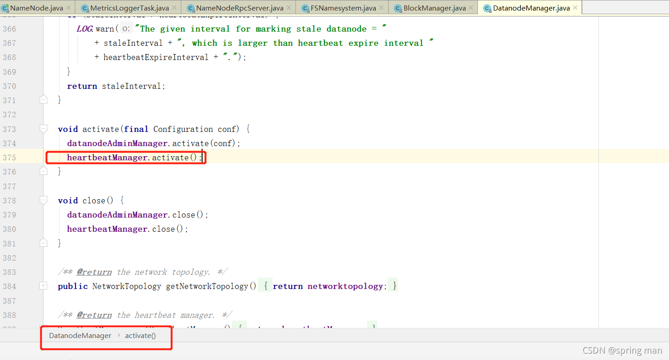Click getNetworkTopology method name

click(x=207, y=286)
